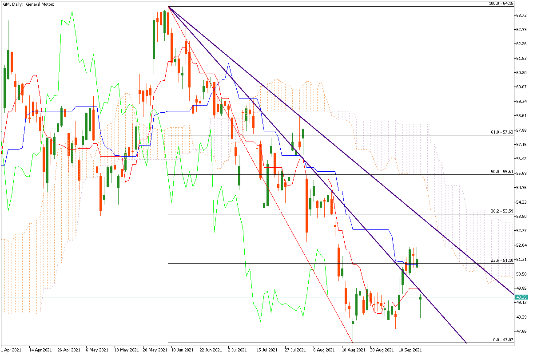The height and width of the screenshot is (355, 533).
Task: Click the 23.6 - 51.10 Fibonacci level label
Action: (502, 260)
